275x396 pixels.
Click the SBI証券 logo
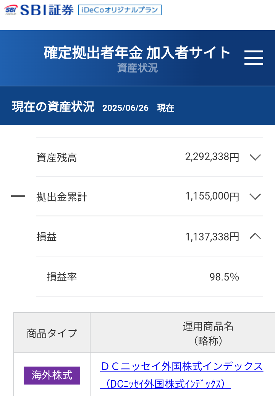tap(39, 10)
